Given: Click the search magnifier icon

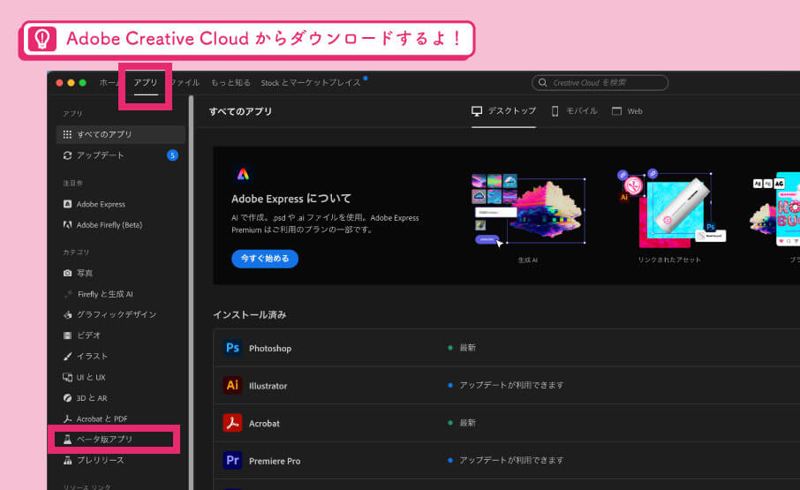Looking at the screenshot, I should pos(542,83).
